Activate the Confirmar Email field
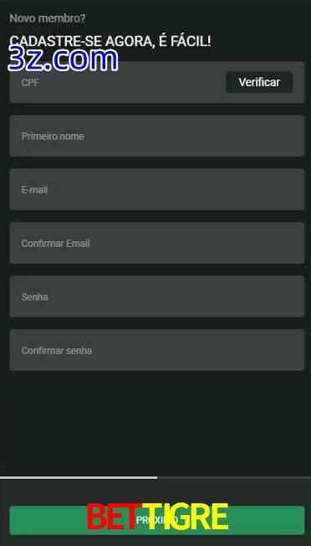The width and height of the screenshot is (311, 546). pyautogui.click(x=157, y=243)
